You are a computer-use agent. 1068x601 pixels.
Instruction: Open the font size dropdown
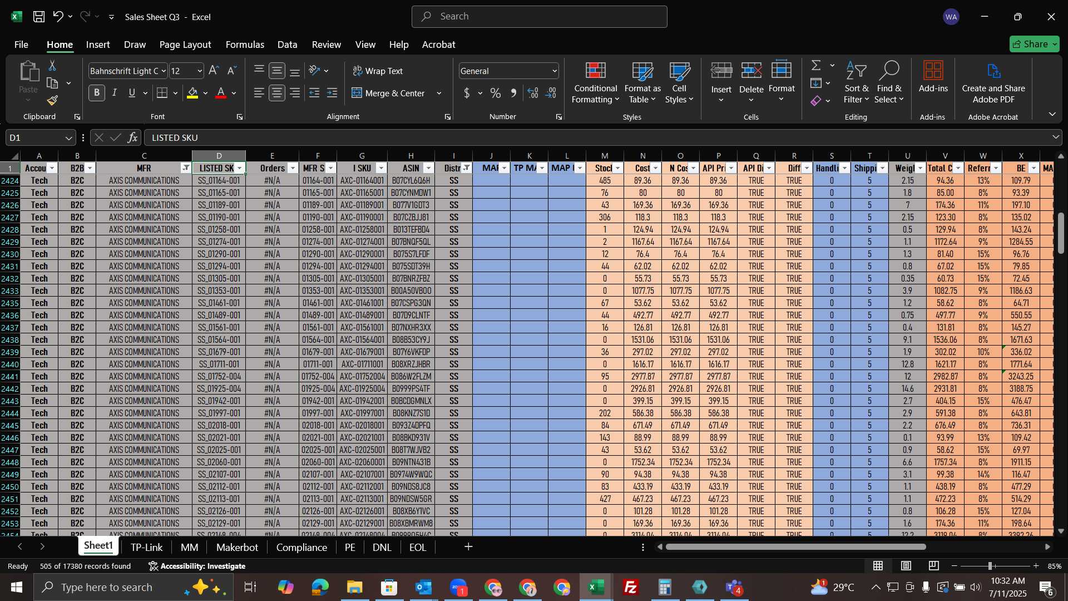[200, 71]
